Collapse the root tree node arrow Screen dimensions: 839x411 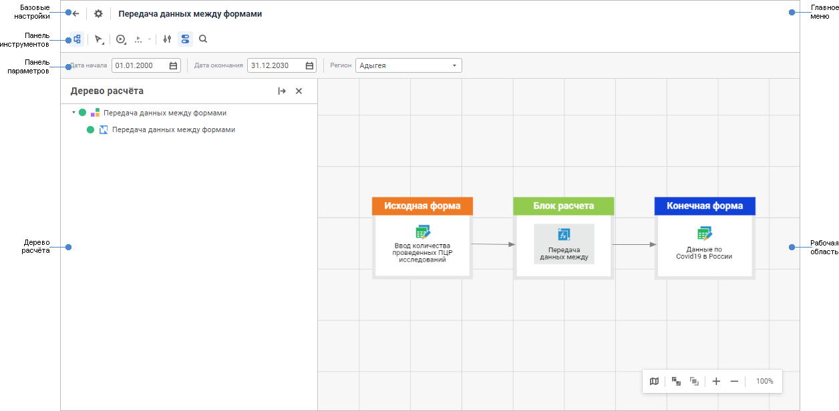point(73,113)
